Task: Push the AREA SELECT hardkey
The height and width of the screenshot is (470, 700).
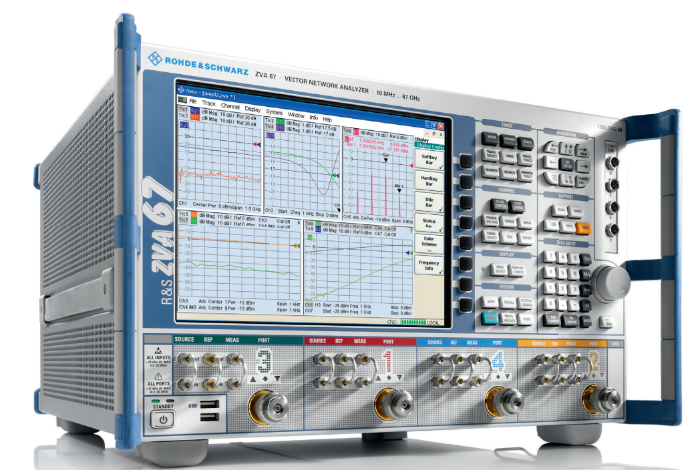Action: point(500,269)
